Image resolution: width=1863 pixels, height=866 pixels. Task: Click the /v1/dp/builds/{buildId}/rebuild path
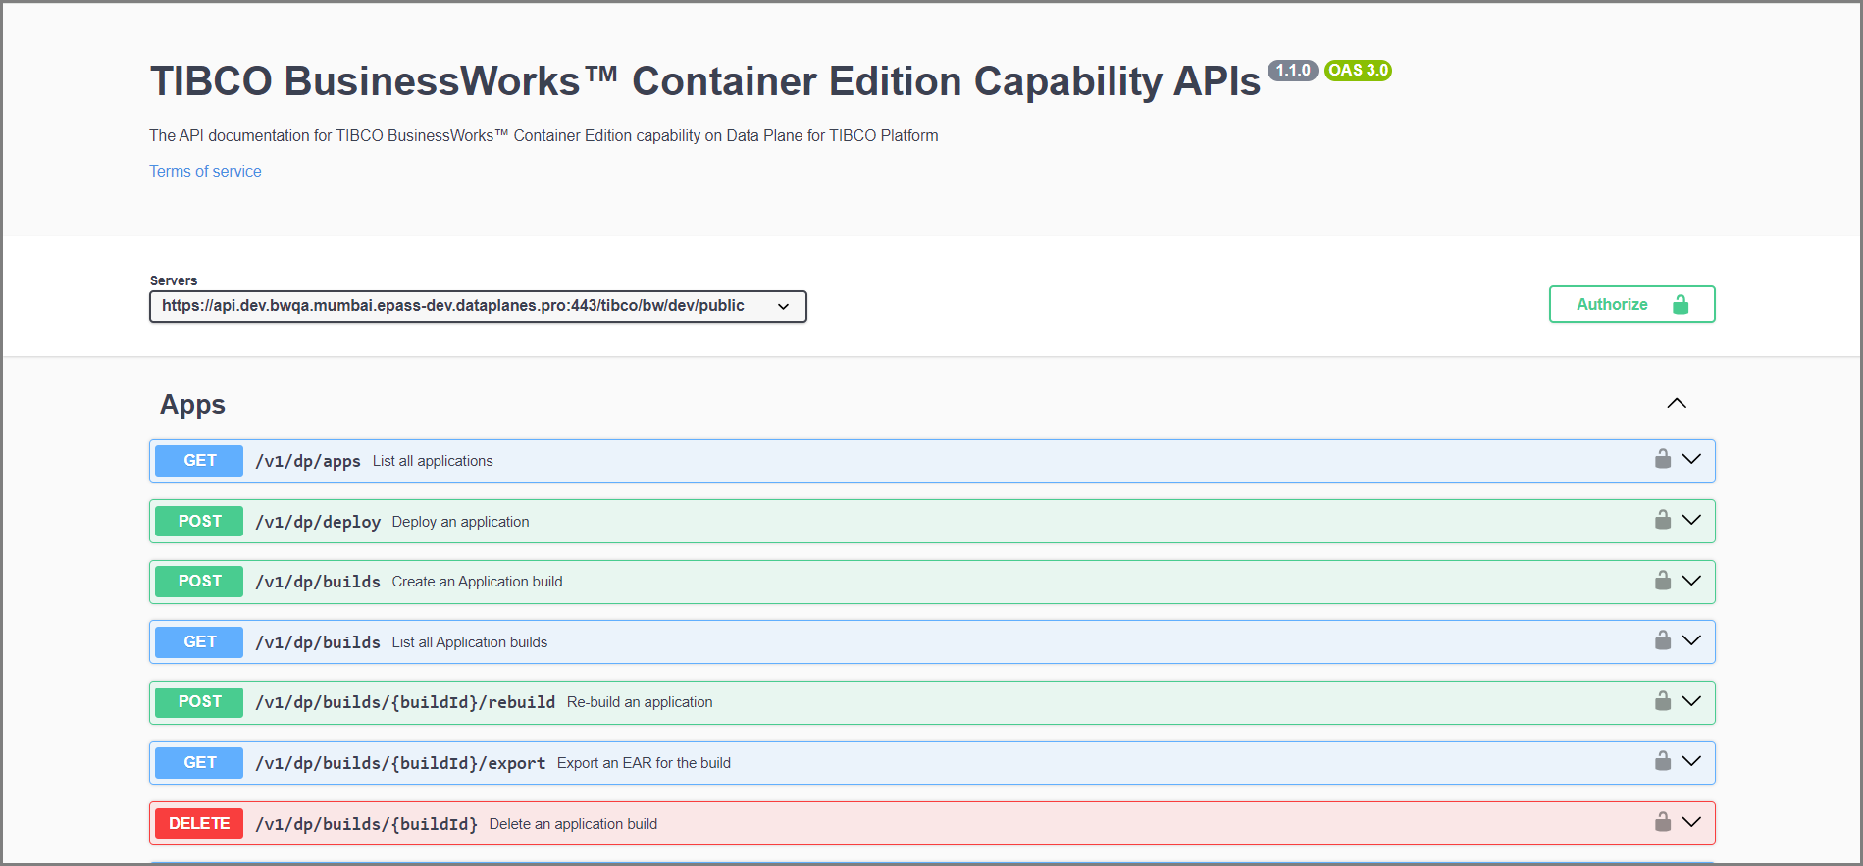pos(405,702)
